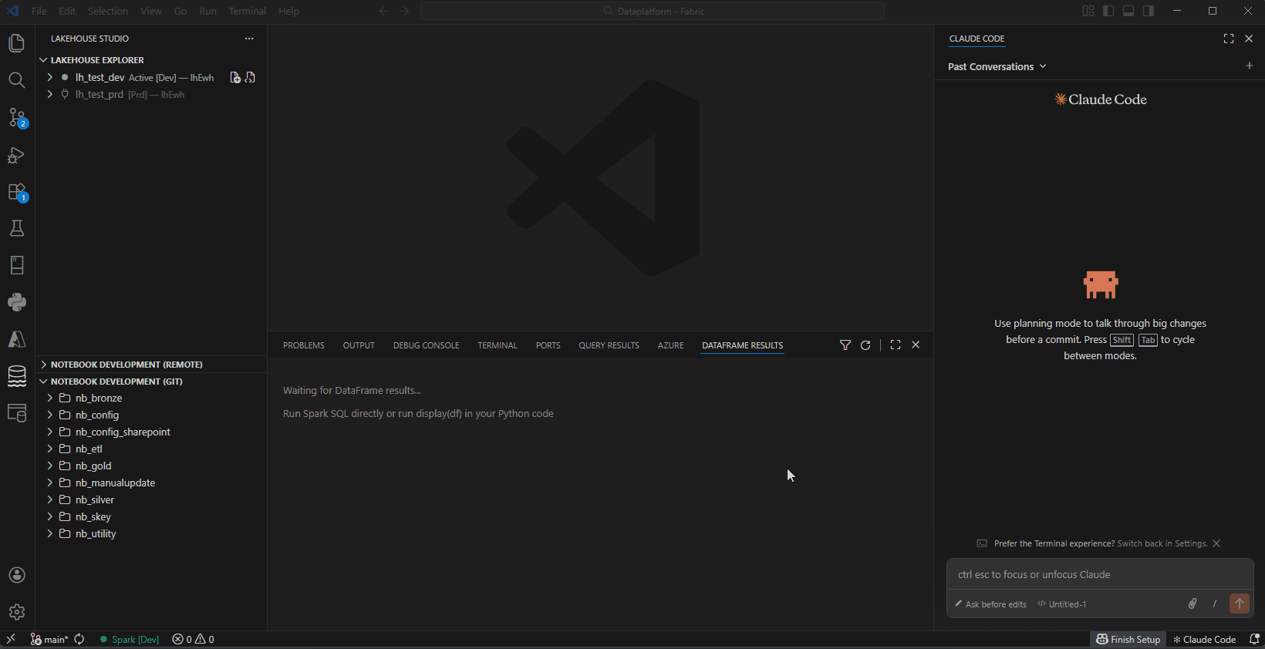Open the Past Conversations dropdown
Viewport: 1265px width, 649px height.
tap(997, 67)
